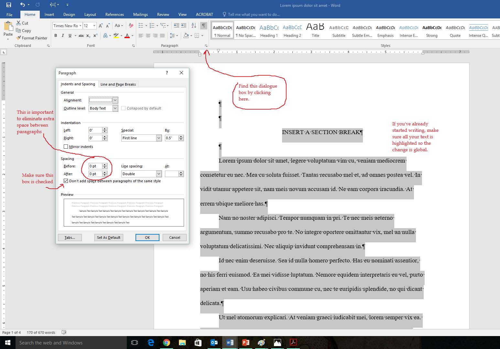Viewport: 500px width, 349px height.
Task: Click Tell me what you want search
Action: (251, 15)
